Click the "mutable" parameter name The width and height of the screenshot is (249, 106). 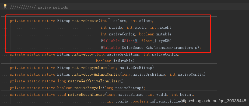click(x=164, y=34)
